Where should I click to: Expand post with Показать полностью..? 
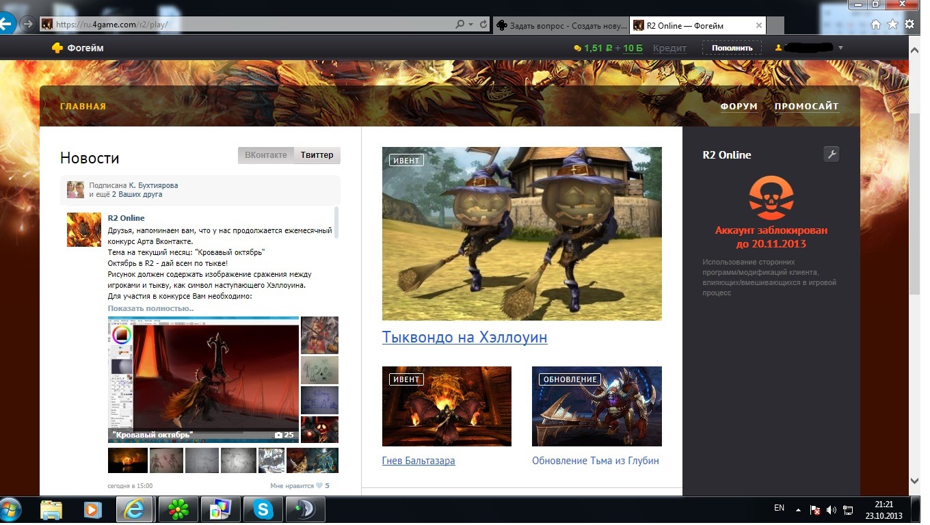pyautogui.click(x=150, y=308)
